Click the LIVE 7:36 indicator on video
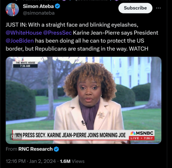Image resolution: width=172 pixels, height=168 pixels. coord(142,138)
